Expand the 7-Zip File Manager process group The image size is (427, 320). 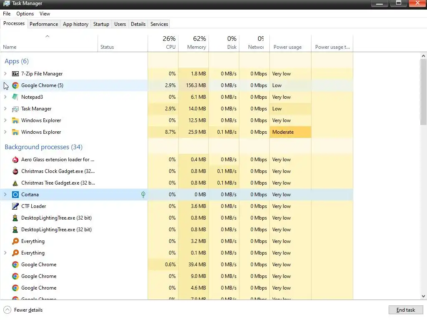pos(5,74)
